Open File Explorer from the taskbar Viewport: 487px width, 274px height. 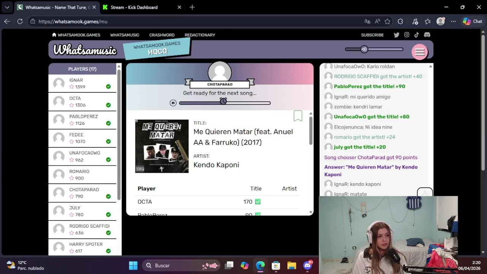click(291, 265)
